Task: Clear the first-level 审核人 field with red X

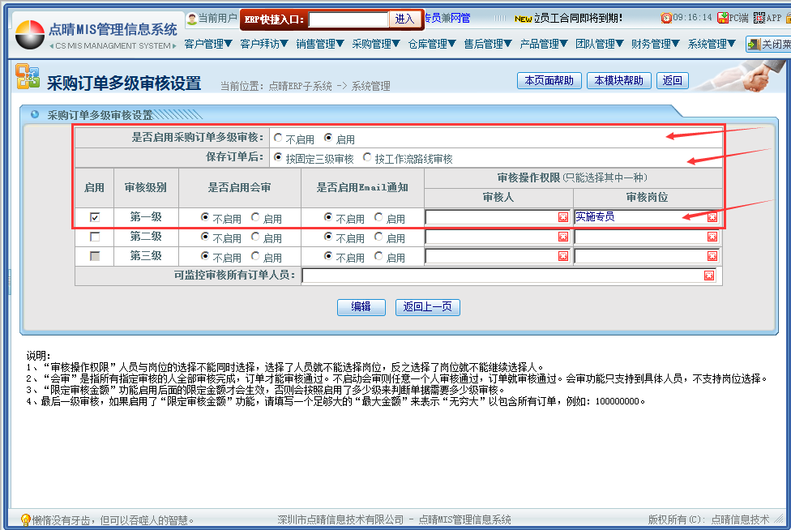Action: tap(562, 217)
